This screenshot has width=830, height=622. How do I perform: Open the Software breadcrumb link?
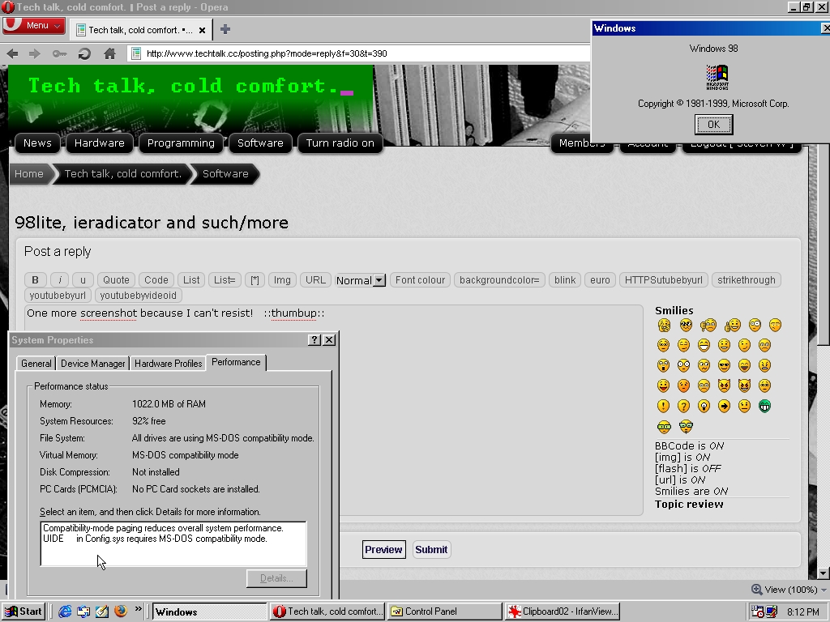pyautogui.click(x=225, y=174)
